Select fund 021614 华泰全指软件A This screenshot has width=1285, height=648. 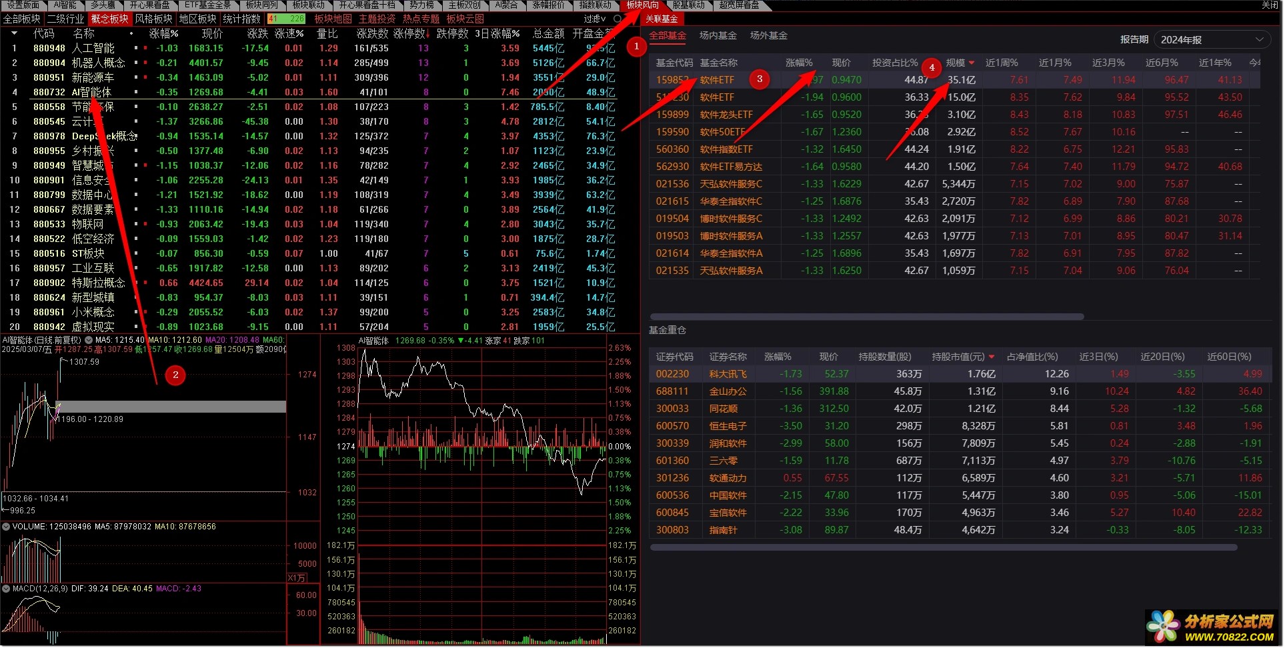(x=954, y=253)
